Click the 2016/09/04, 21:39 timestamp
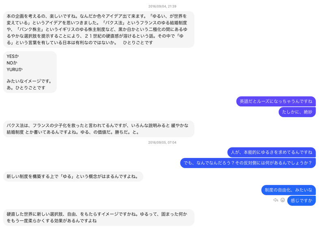Screen dimensions: 325x227 tap(162, 6)
